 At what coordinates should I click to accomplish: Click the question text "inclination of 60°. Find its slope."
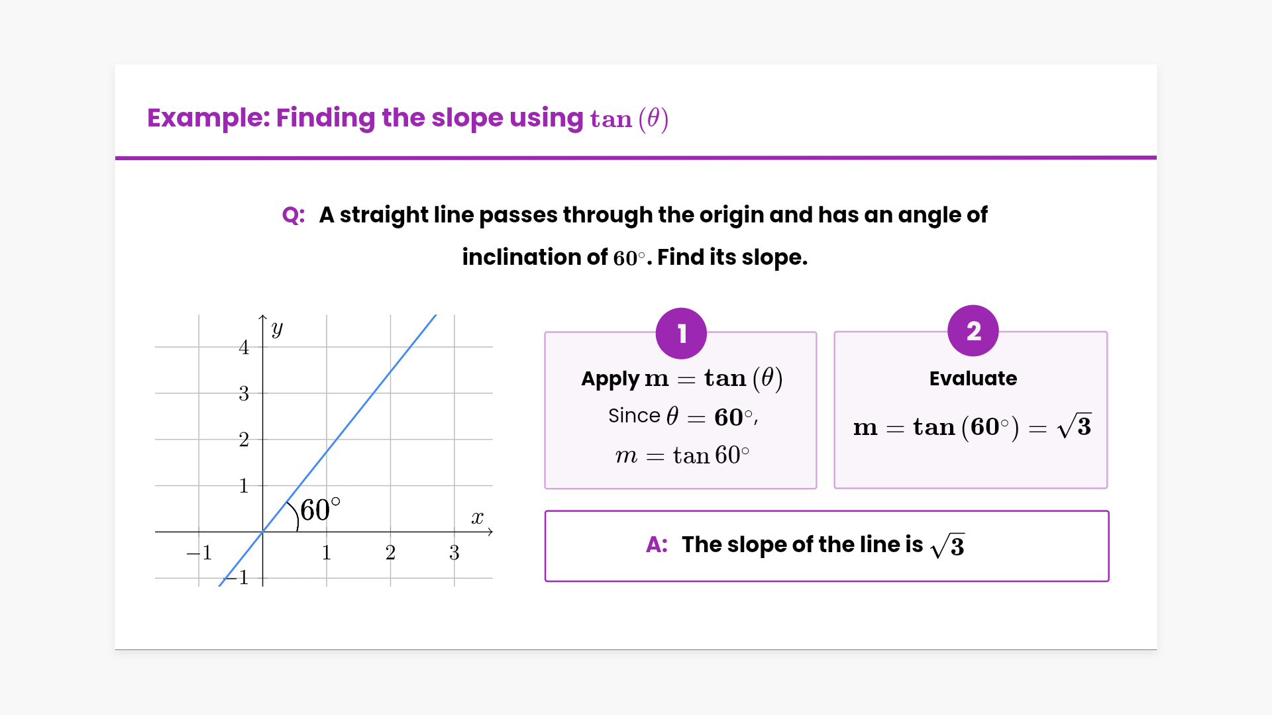(x=635, y=258)
